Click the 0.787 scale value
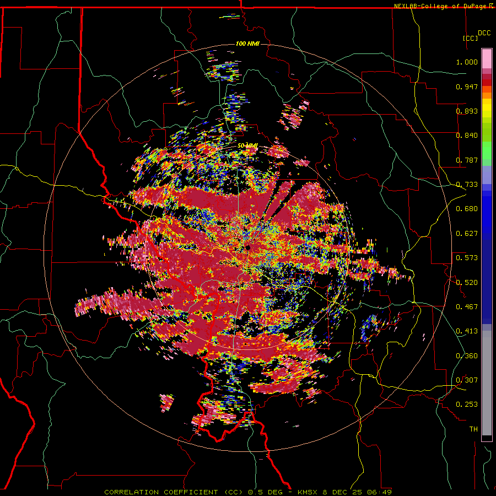The width and height of the screenshot is (496, 496). (x=467, y=160)
